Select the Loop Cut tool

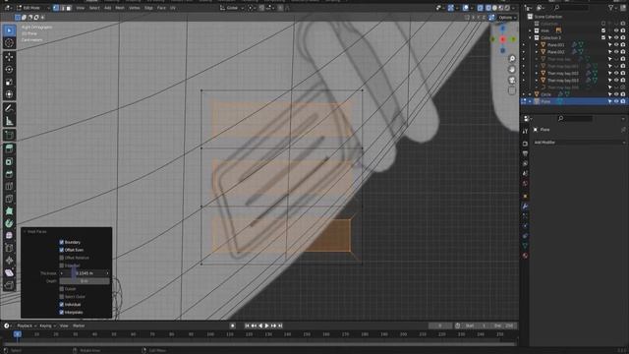[x=9, y=186]
